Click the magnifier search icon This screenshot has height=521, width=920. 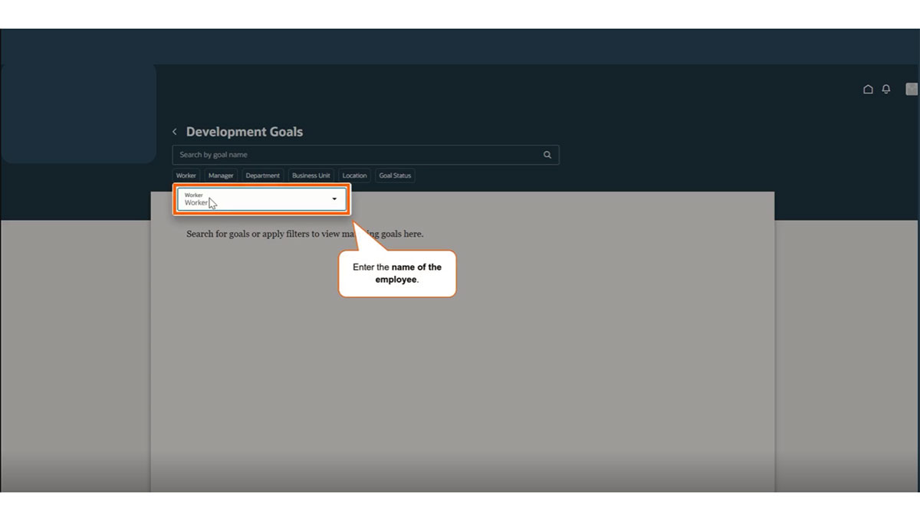pos(547,155)
